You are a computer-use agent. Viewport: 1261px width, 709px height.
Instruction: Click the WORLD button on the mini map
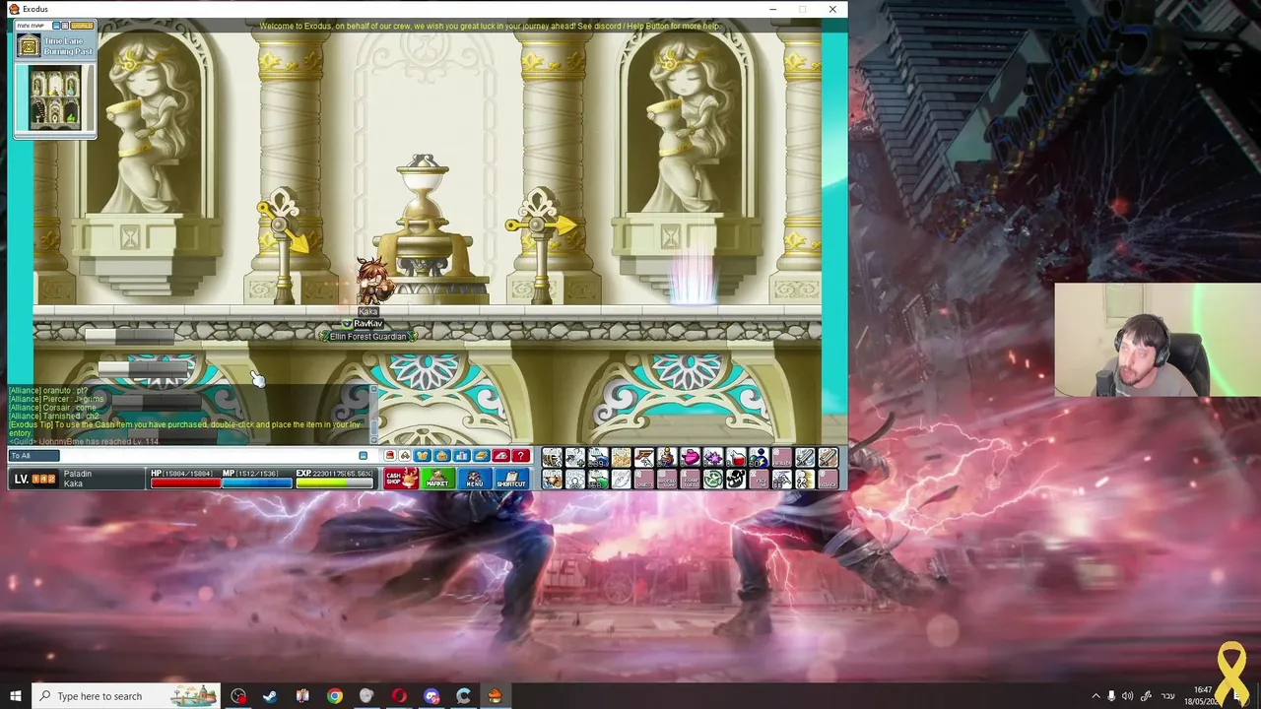tap(82, 26)
